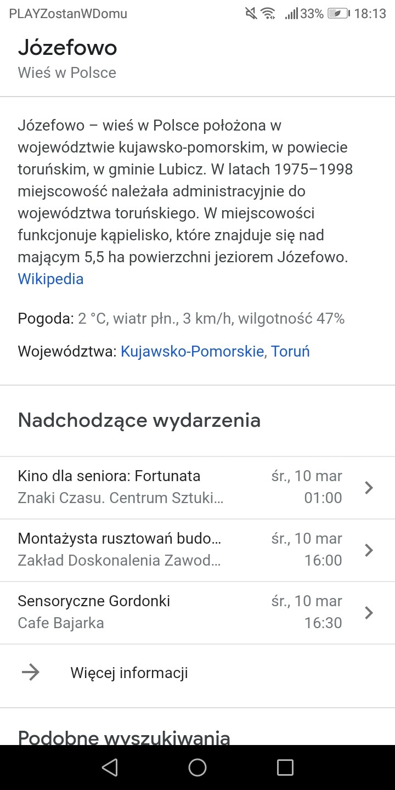Image resolution: width=395 pixels, height=790 pixels.
Task: Open the Wikipedia source link
Action: pos(50,279)
